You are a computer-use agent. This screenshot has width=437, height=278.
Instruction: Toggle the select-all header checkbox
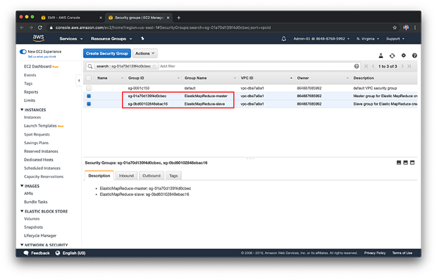(x=89, y=78)
